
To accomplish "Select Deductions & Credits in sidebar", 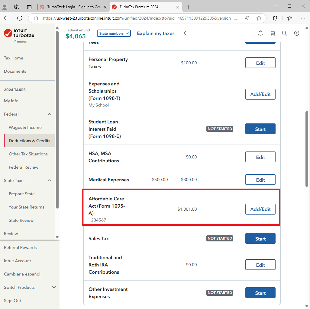I will (29, 141).
